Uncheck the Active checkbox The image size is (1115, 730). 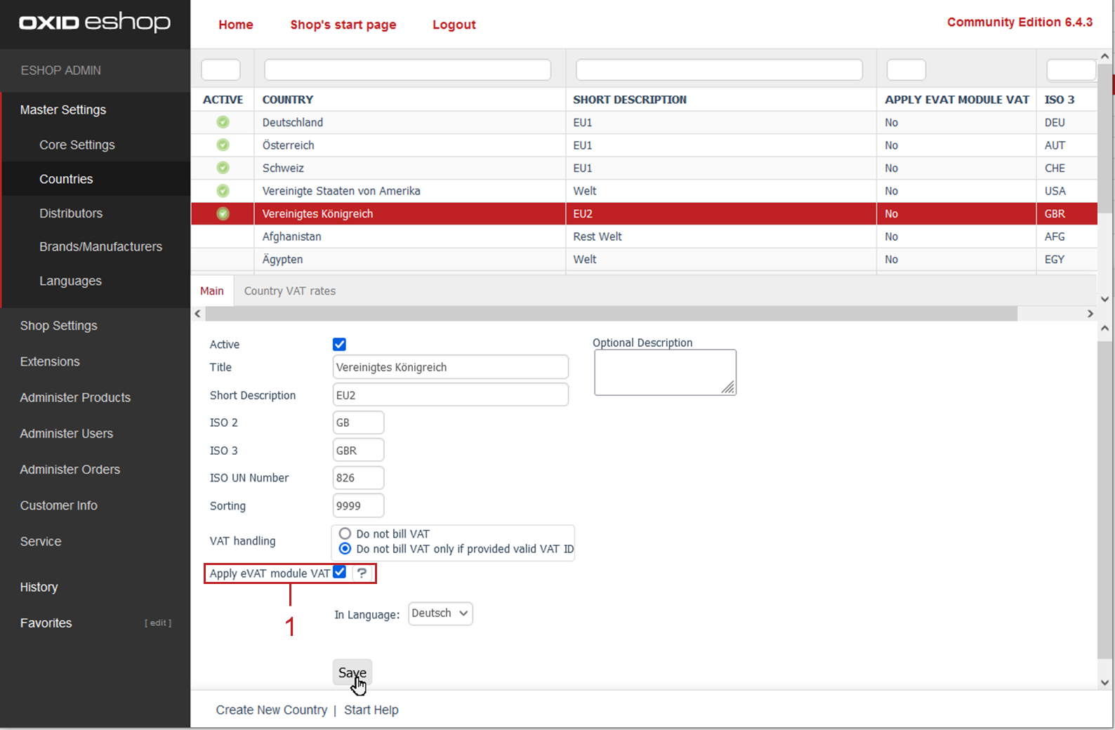tap(339, 344)
